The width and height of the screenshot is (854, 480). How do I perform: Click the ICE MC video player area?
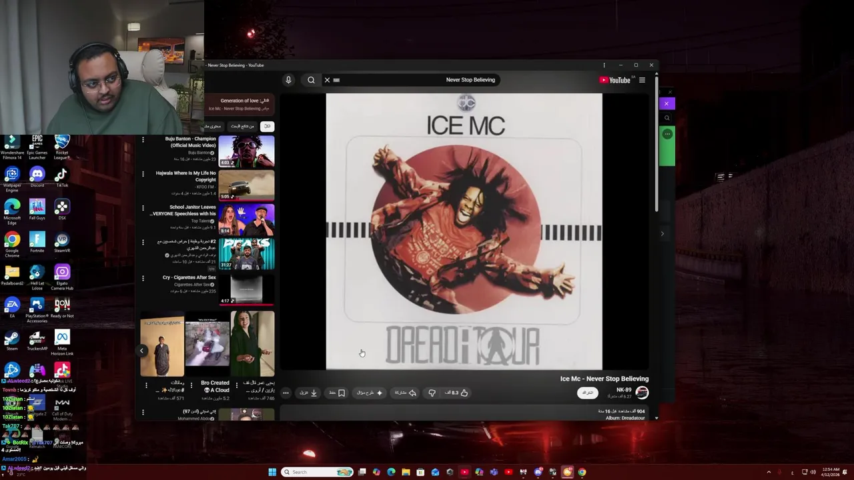pyautogui.click(x=464, y=231)
